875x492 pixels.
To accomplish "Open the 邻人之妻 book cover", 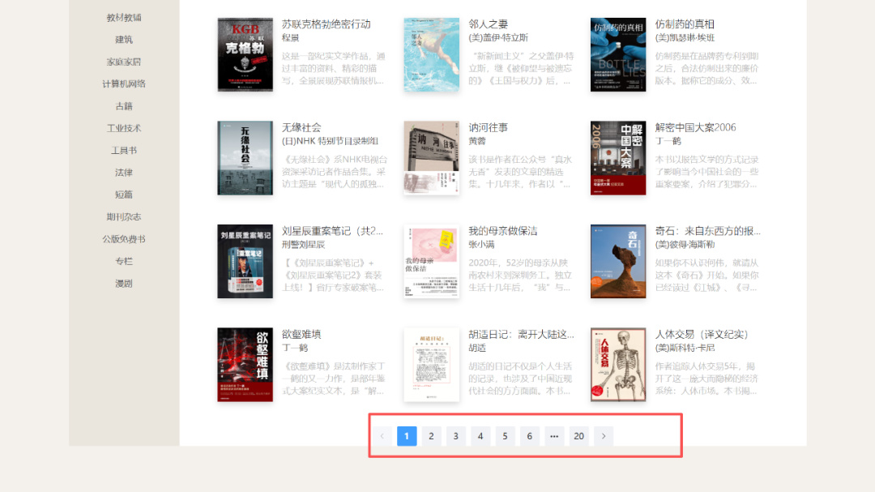I will tap(431, 54).
